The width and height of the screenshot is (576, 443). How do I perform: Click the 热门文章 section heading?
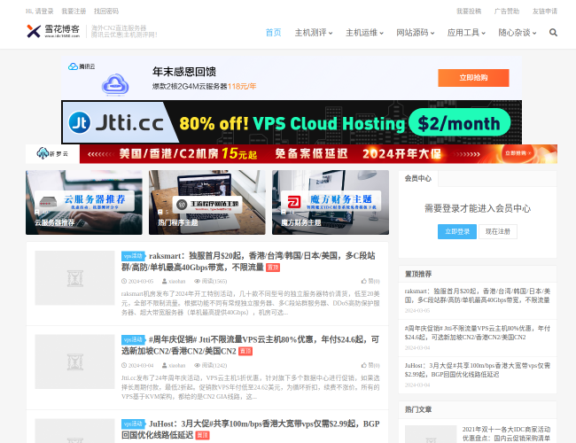pyautogui.click(x=418, y=409)
